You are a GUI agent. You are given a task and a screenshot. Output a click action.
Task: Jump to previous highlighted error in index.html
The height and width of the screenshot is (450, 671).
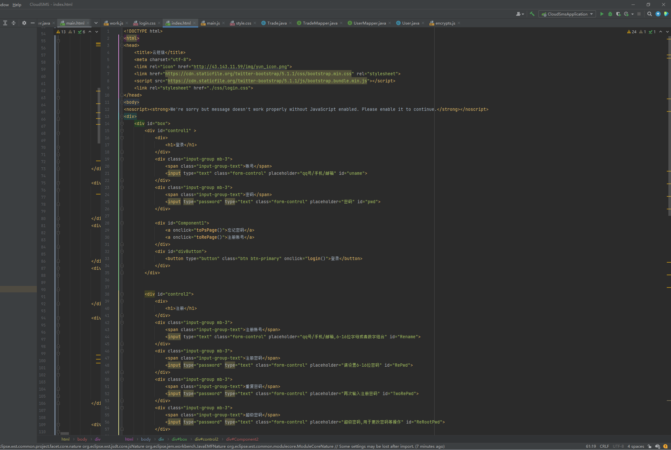coord(661,32)
